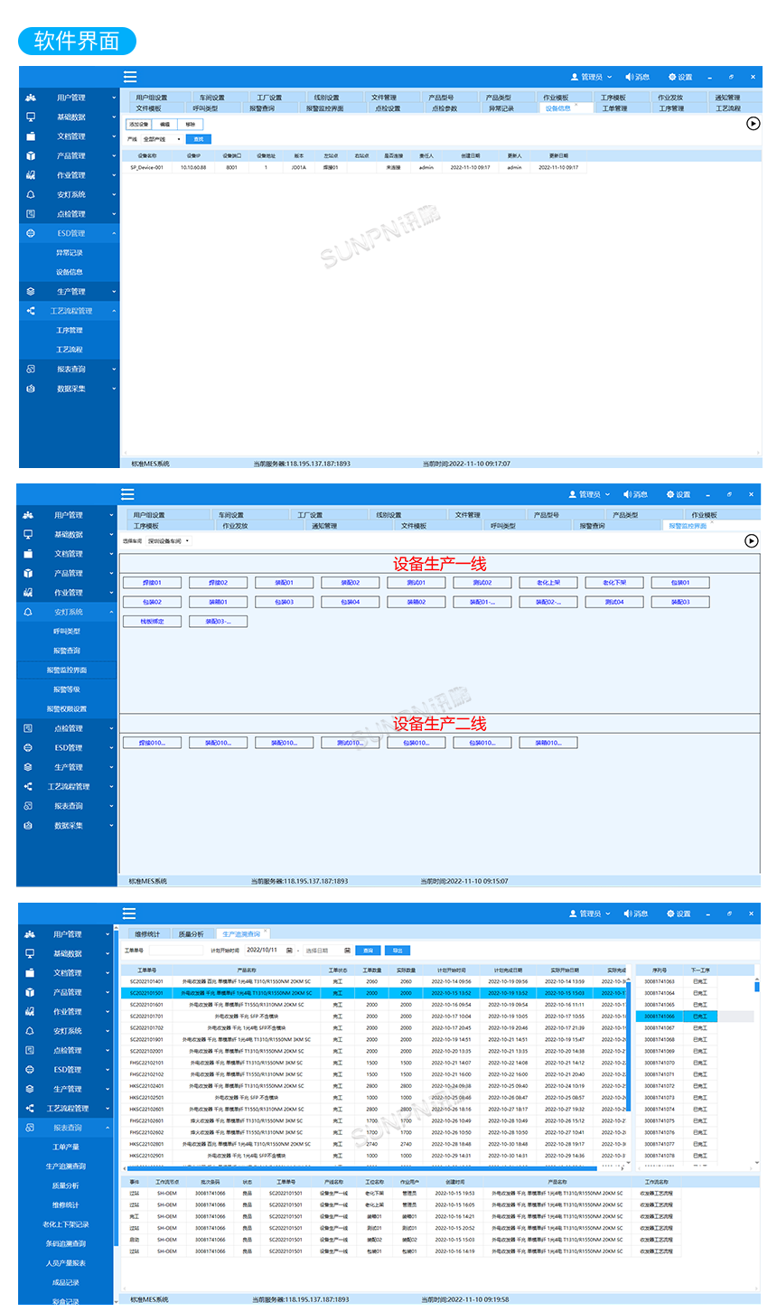Click calendar icon beside 选择日期 field

pos(347,951)
